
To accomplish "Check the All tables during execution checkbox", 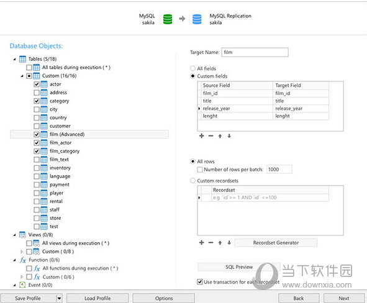I will (x=29, y=68).
